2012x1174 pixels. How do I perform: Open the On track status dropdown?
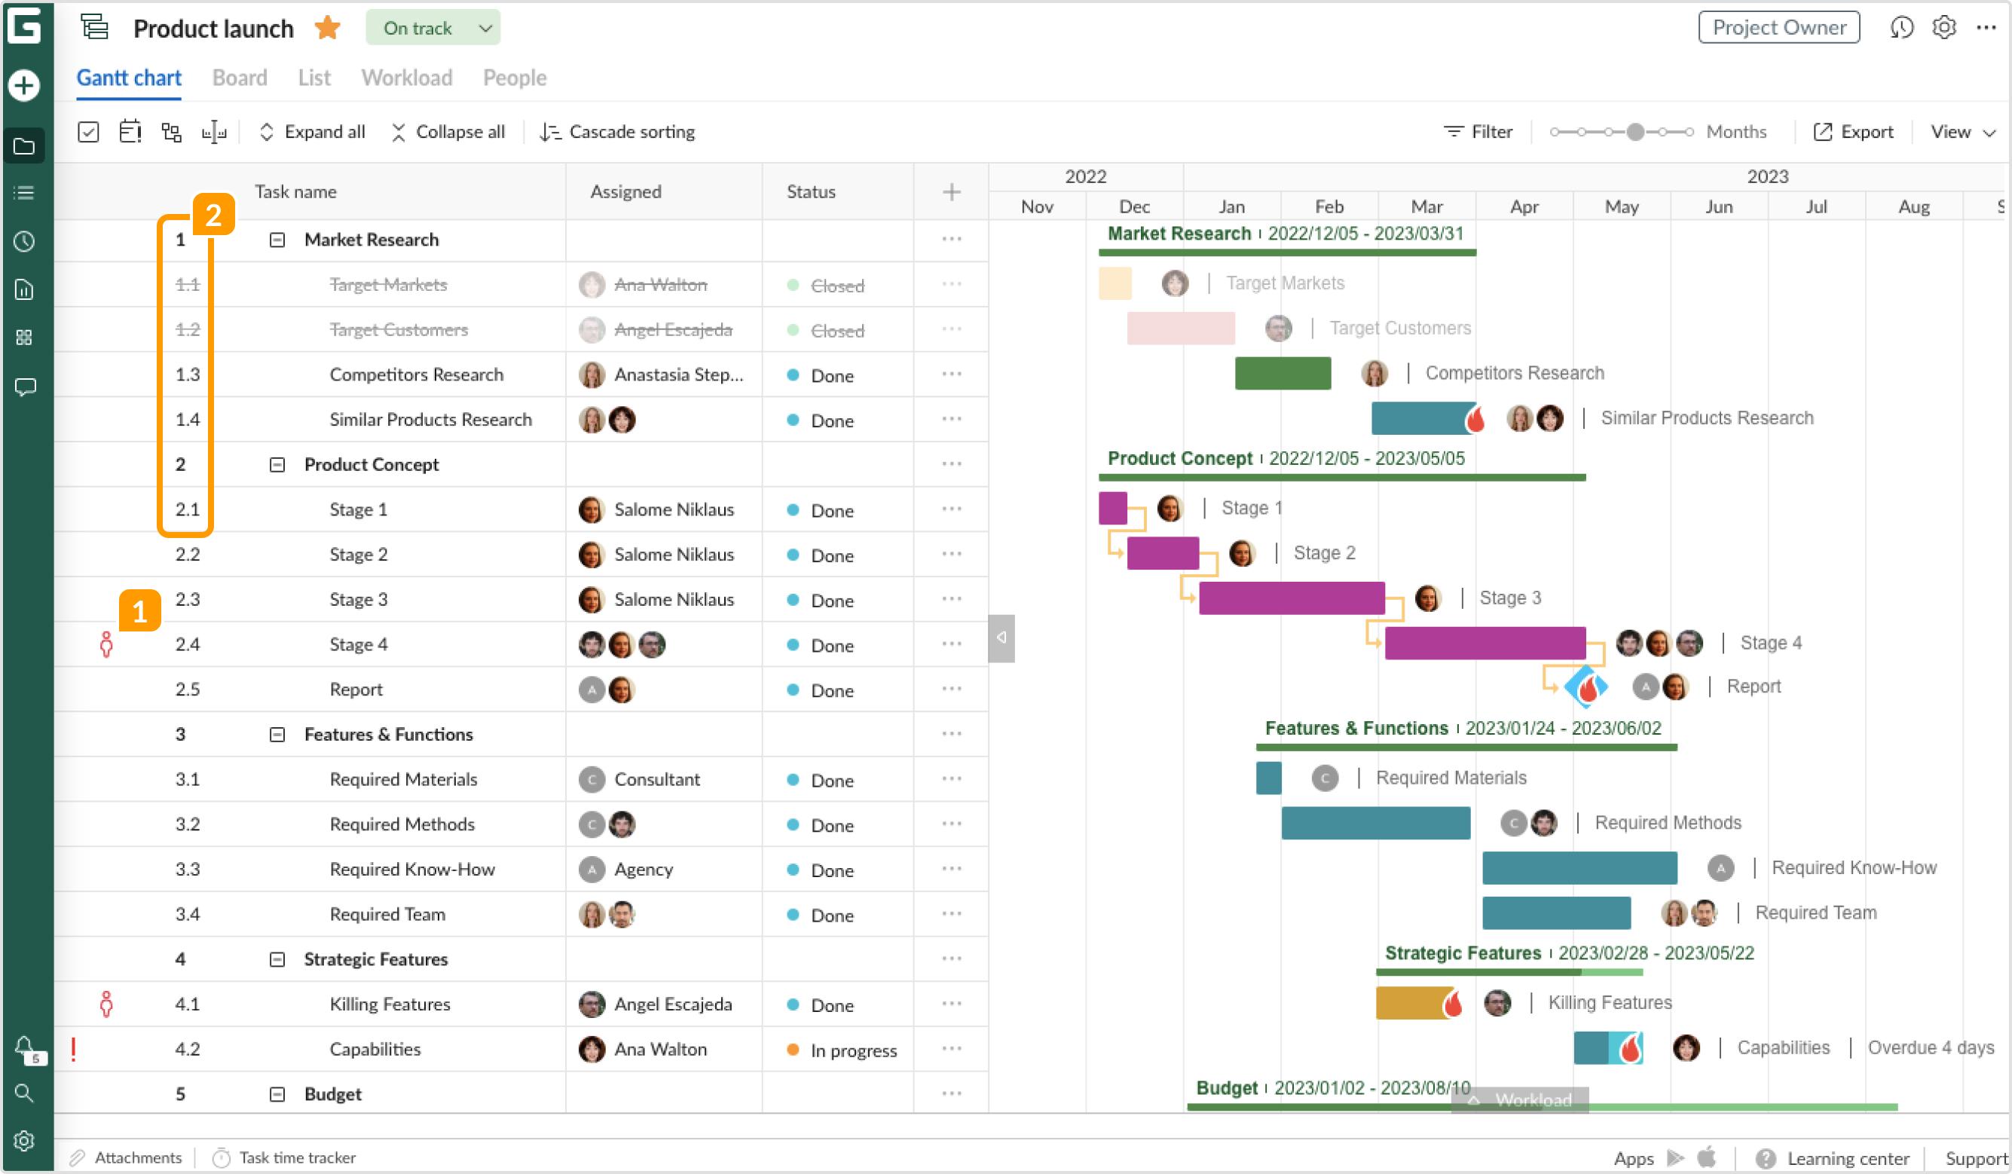pos(433,26)
